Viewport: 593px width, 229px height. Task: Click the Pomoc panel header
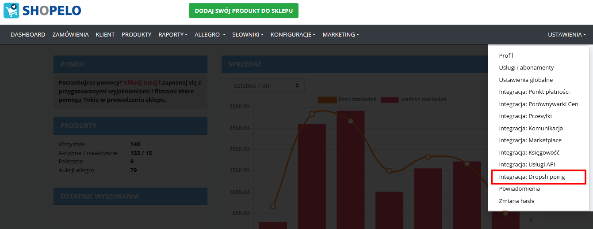click(x=130, y=64)
